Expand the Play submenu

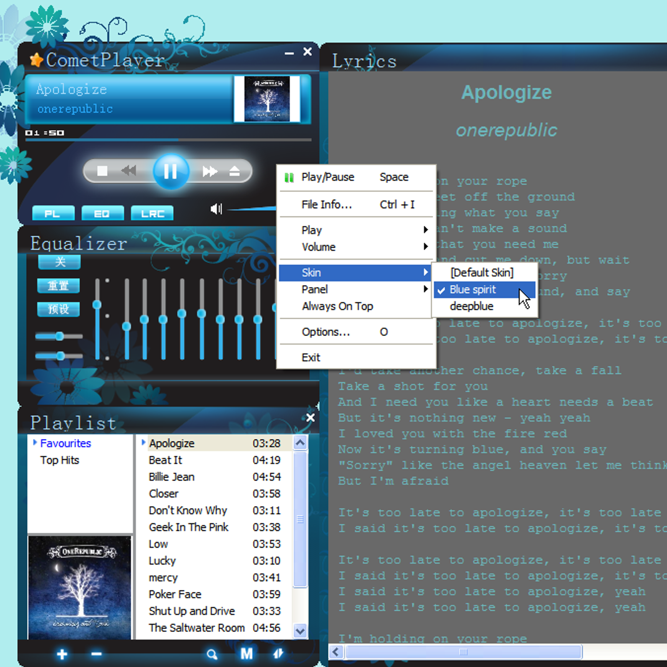(356, 230)
